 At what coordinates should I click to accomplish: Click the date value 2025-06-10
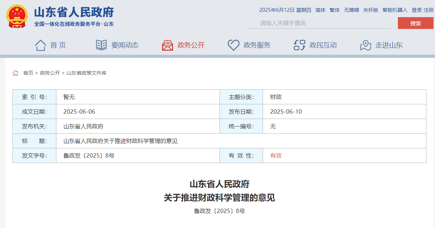(x=286, y=111)
